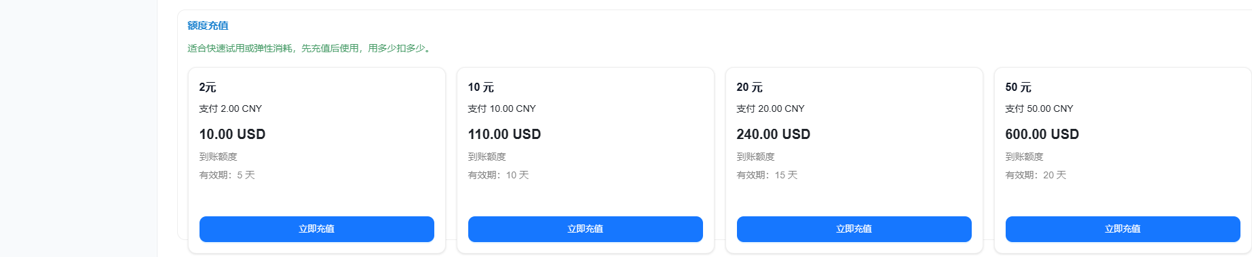Image resolution: width=1252 pixels, height=257 pixels.
Task: Click the 110.00 USD quota amount
Action: pos(504,134)
